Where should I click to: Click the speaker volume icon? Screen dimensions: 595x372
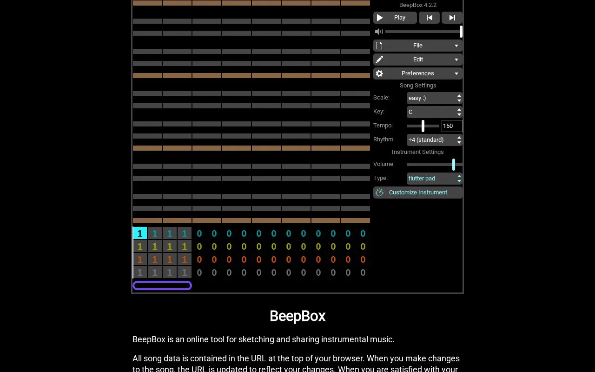(x=379, y=32)
